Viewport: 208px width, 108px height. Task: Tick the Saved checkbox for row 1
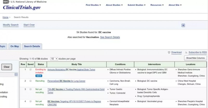[30, 69]
